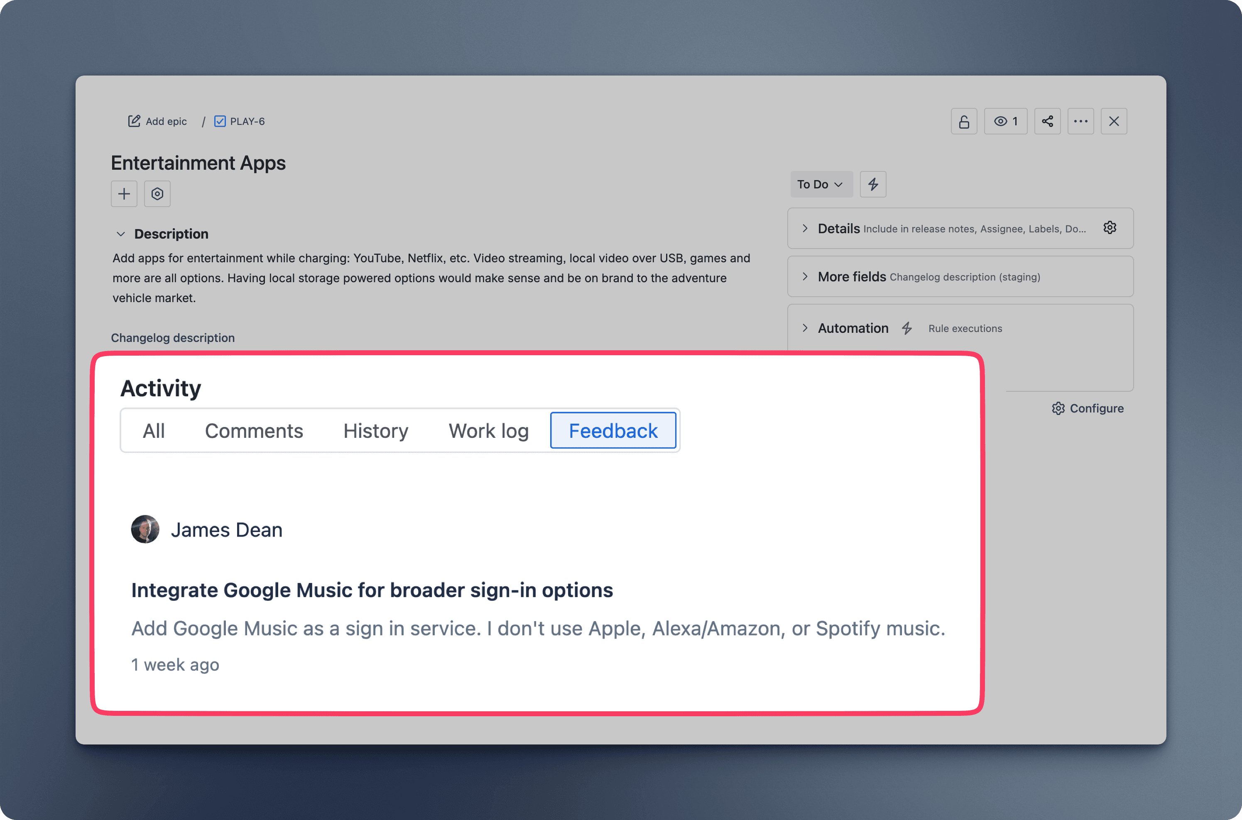Click the Configure gear icon

[x=1058, y=408]
